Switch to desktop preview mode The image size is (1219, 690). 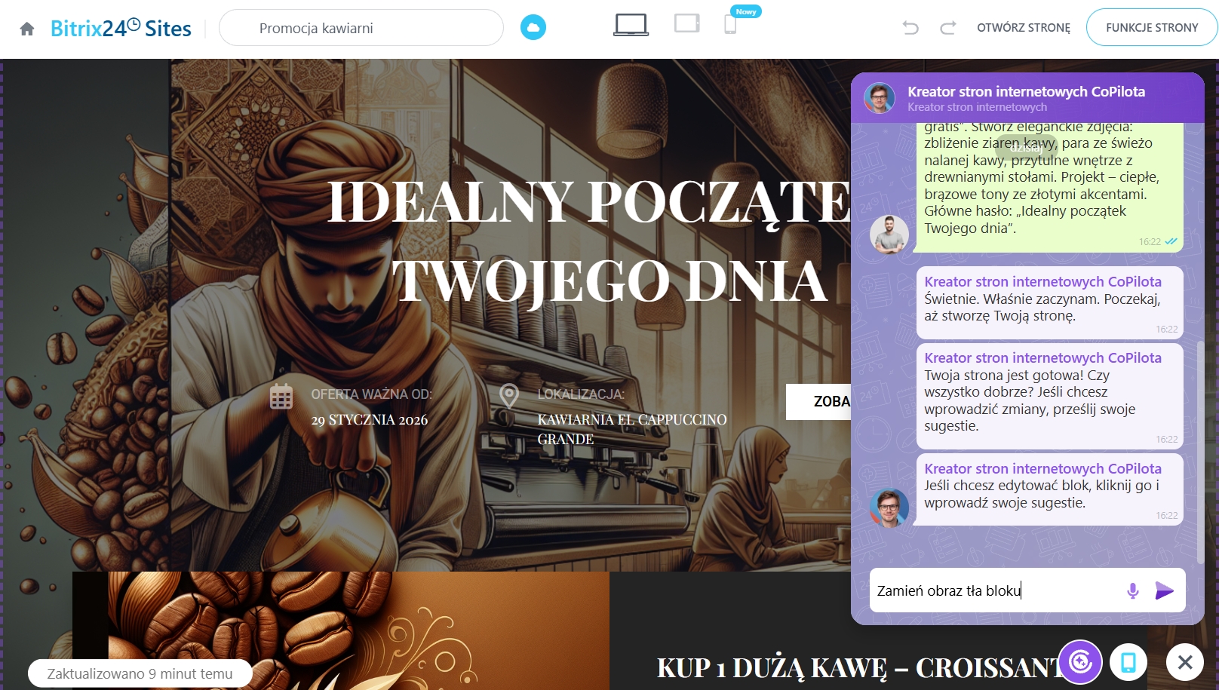(x=631, y=25)
